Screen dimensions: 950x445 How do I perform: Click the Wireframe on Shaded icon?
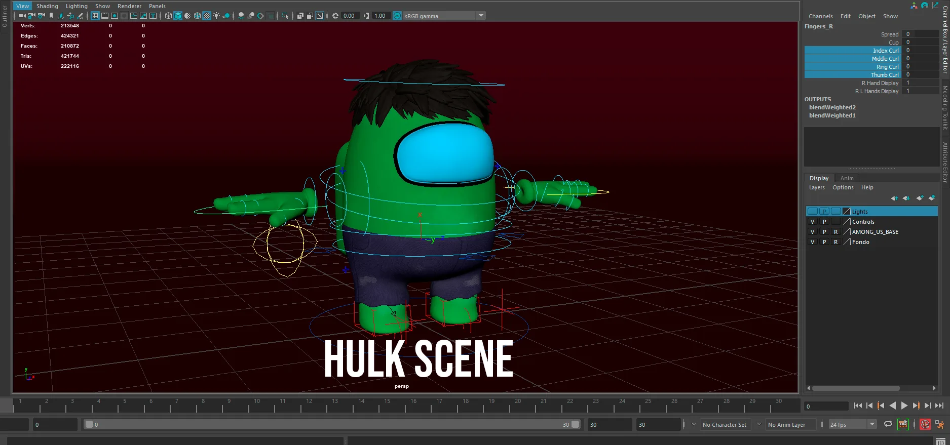(197, 16)
